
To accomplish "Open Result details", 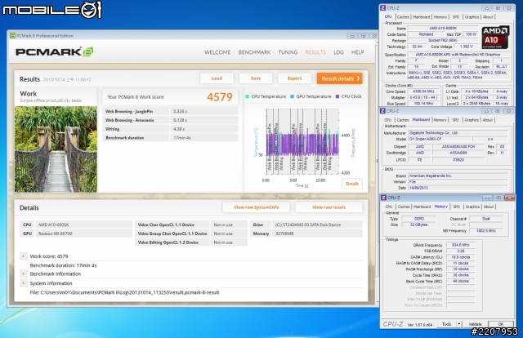I will click(340, 78).
